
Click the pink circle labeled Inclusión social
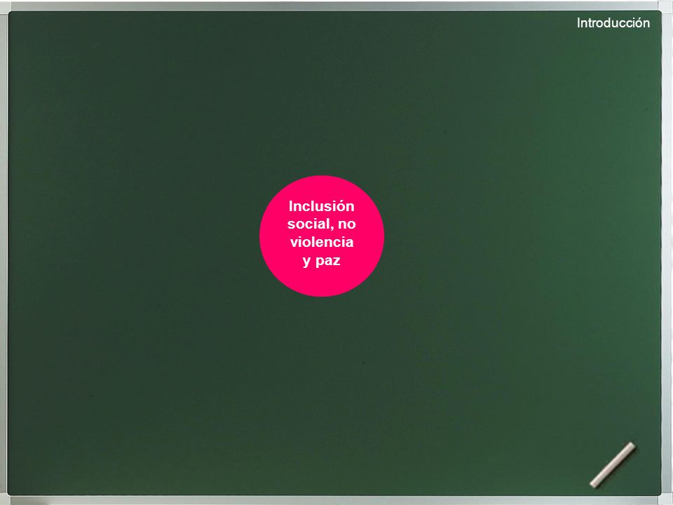coord(322,236)
